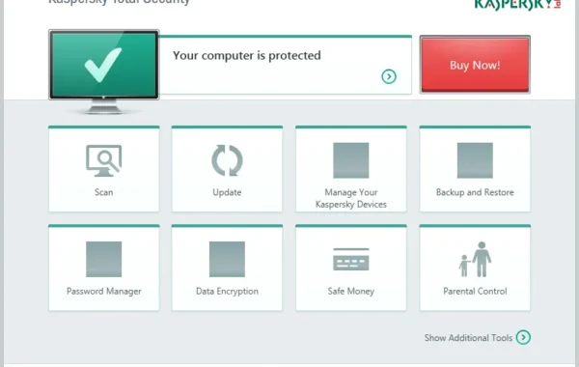Click the Update circular arrows icon
The image size is (579, 367).
tap(227, 160)
